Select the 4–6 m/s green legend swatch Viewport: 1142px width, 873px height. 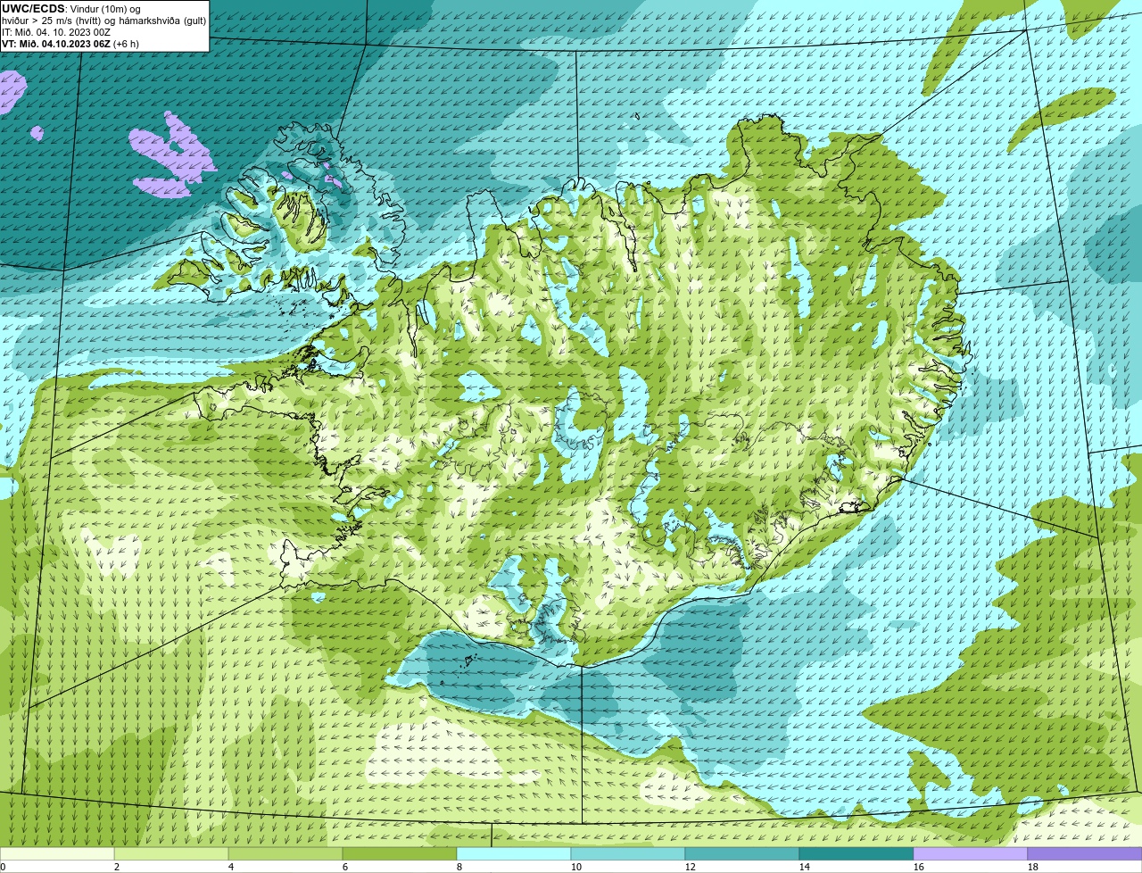[285, 854]
